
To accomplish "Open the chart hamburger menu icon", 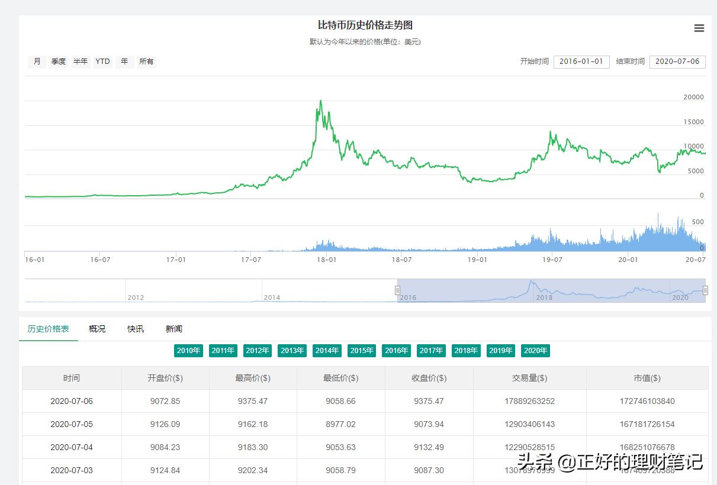I will (x=699, y=28).
